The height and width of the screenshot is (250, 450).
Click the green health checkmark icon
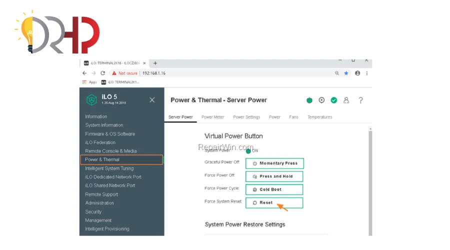(x=334, y=100)
